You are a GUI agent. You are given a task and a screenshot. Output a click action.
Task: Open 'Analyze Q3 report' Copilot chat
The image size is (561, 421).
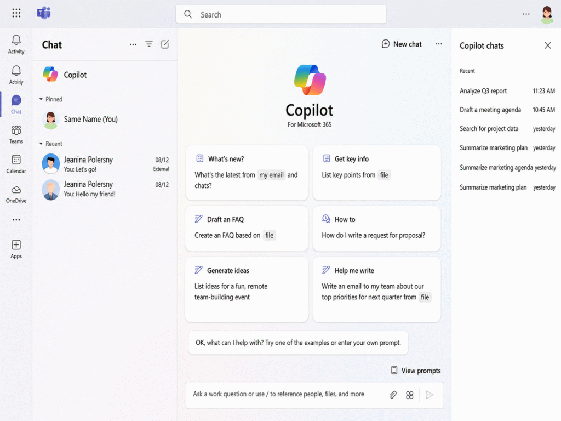point(507,91)
